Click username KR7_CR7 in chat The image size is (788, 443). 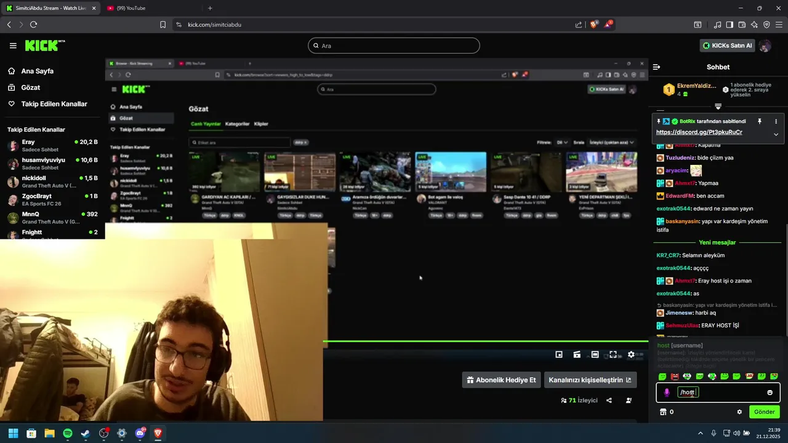[668, 255]
